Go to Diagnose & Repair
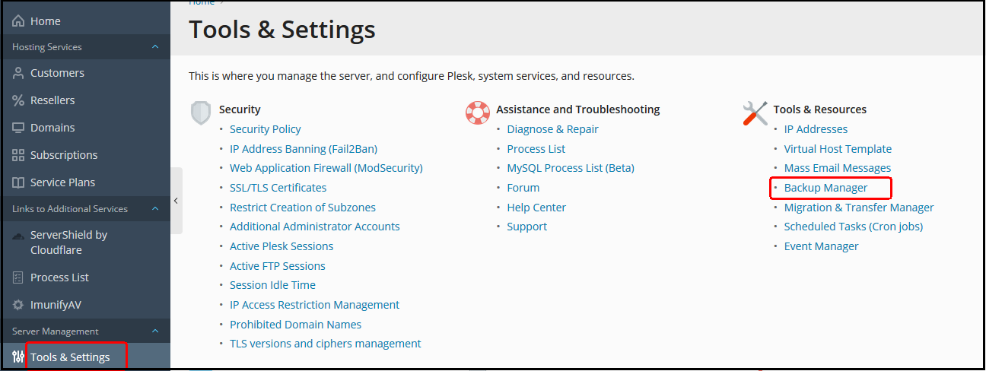This screenshot has width=986, height=371. pos(552,129)
